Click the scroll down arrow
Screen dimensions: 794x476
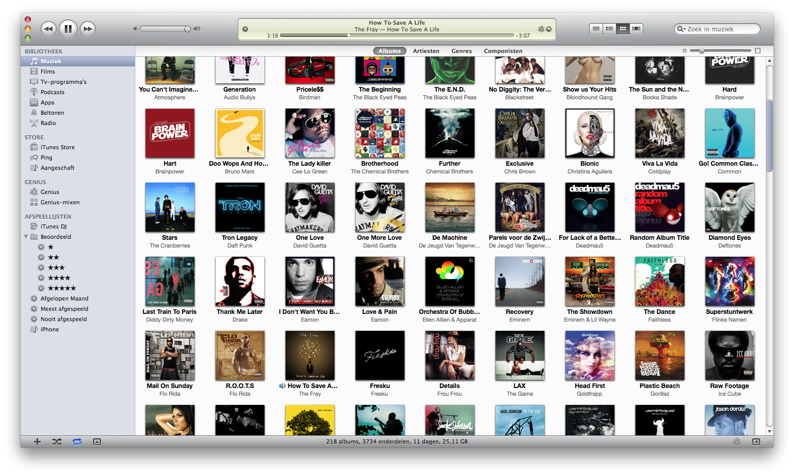pos(769,431)
